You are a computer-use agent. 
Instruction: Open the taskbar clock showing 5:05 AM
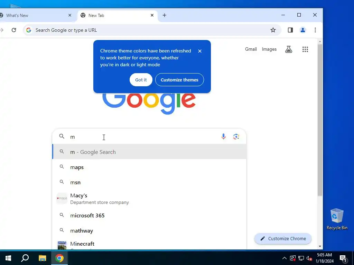pos(324,258)
